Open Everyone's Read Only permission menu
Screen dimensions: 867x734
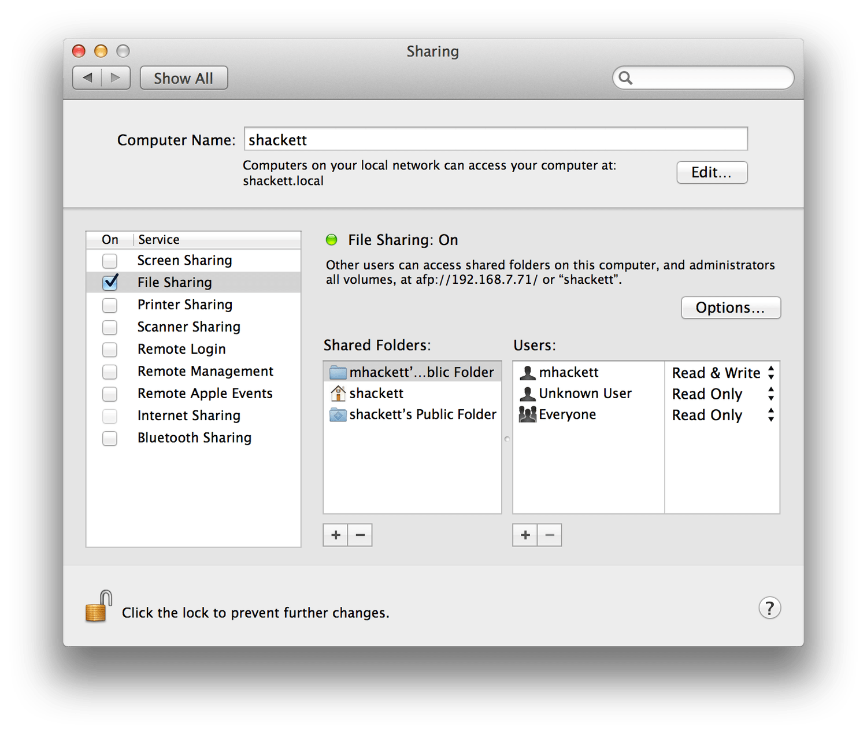point(722,415)
